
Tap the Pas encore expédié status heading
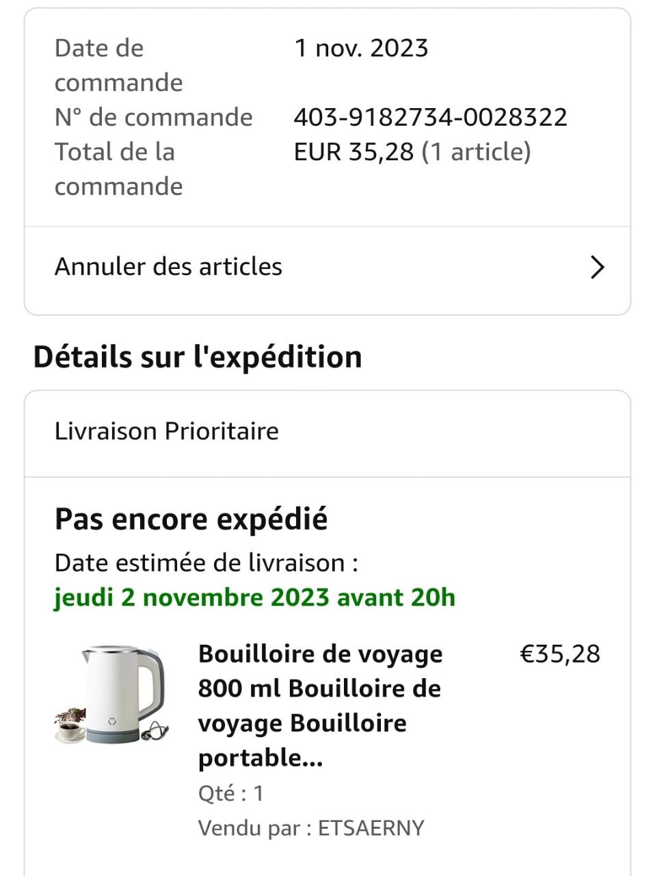click(x=191, y=519)
